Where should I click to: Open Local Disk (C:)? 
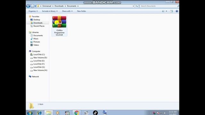(x=39, y=55)
